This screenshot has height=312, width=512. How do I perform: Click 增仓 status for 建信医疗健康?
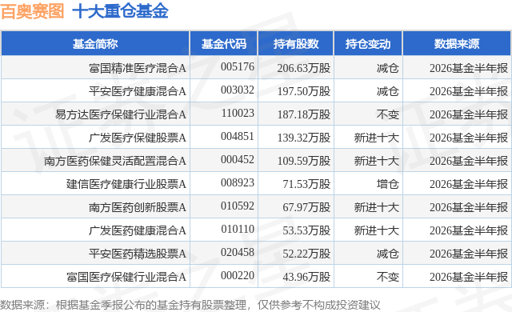(387, 184)
